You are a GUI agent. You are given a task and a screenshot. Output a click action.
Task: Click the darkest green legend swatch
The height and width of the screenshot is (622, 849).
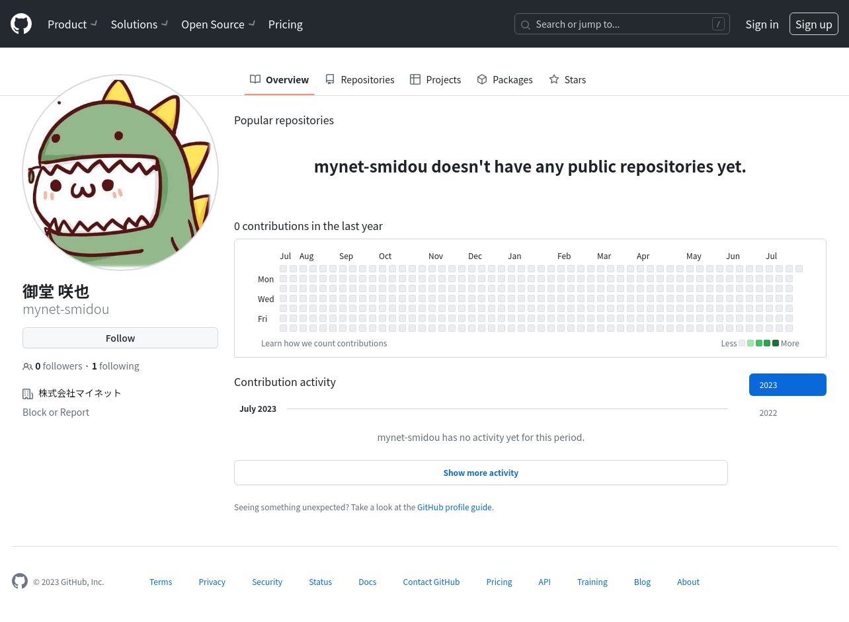(776, 343)
